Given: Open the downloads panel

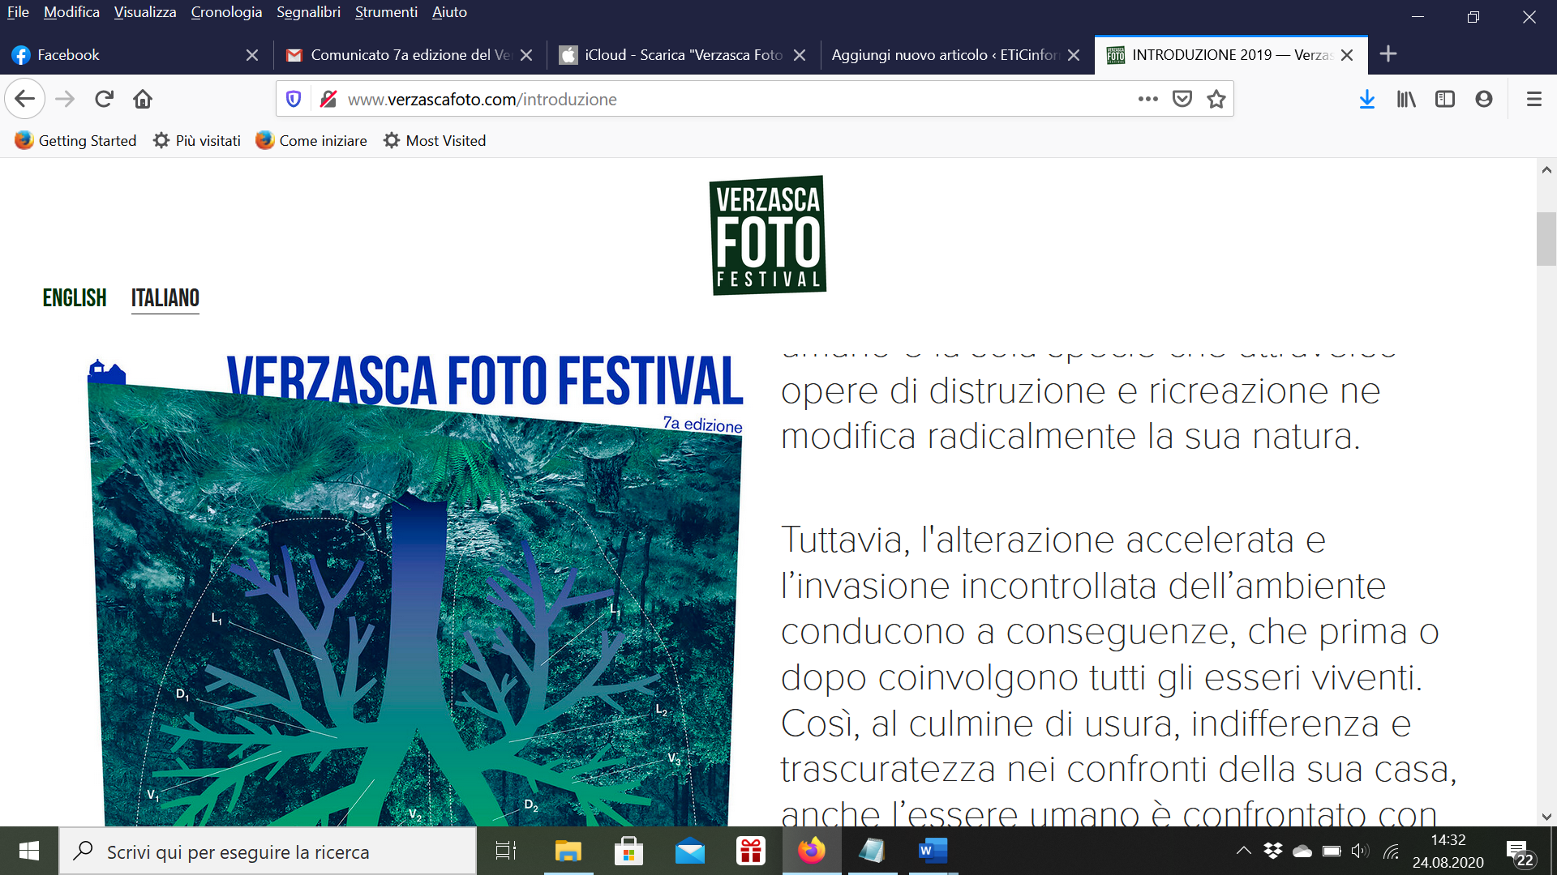Looking at the screenshot, I should click(1367, 99).
